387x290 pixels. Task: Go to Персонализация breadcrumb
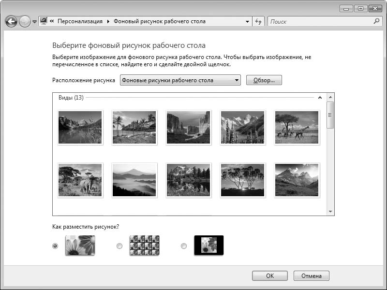click(x=80, y=21)
